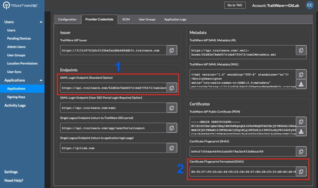This screenshot has width=318, height=188.
Task: Copy the Formatted Certificate Fingerprint SHA1
Action: [301, 172]
